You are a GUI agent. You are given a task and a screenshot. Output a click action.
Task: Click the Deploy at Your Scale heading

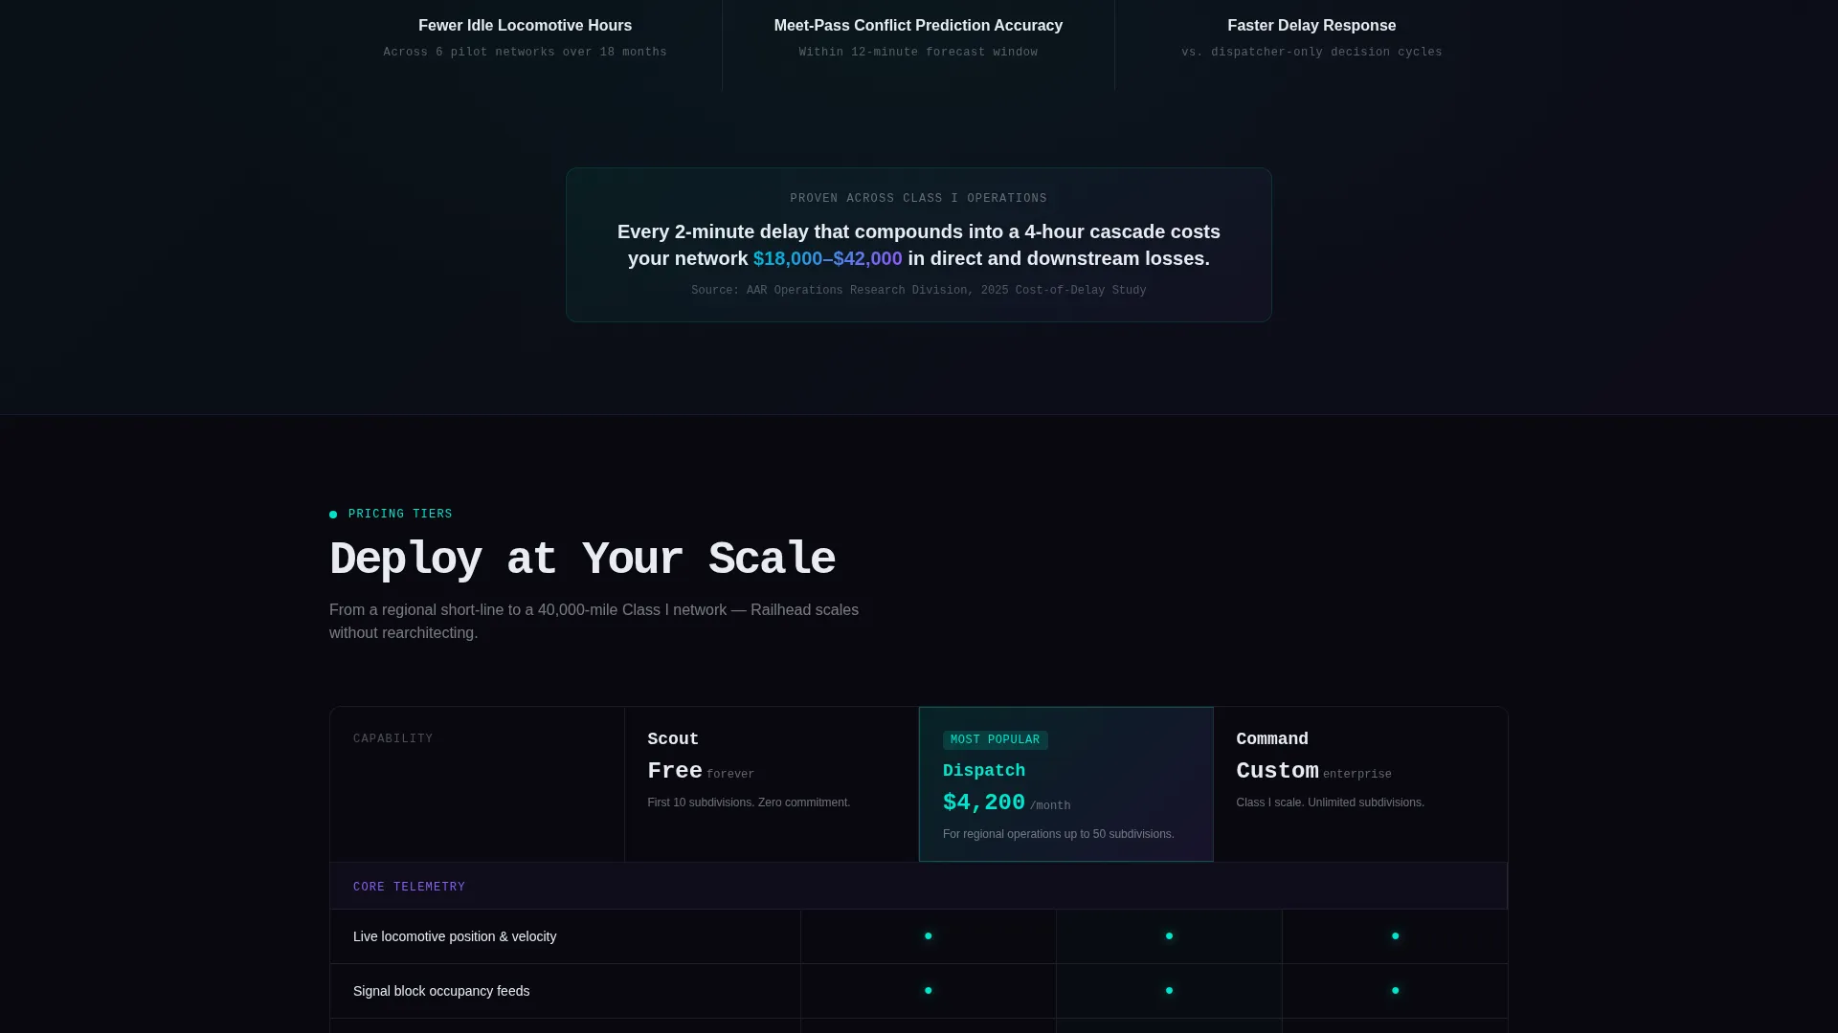pyautogui.click(x=582, y=560)
